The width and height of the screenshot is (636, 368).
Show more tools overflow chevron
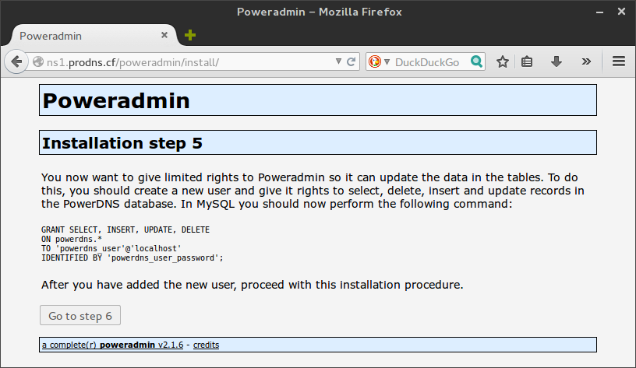[x=586, y=61]
